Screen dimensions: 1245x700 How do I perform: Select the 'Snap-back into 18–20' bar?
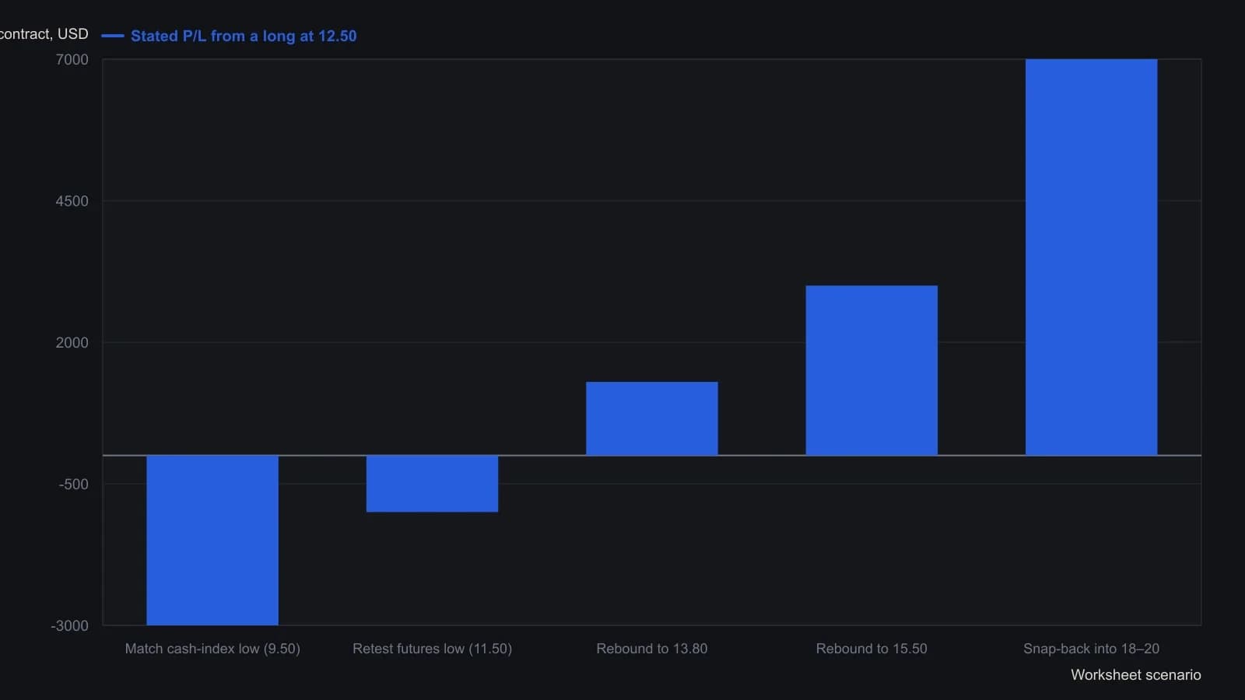1091,257
